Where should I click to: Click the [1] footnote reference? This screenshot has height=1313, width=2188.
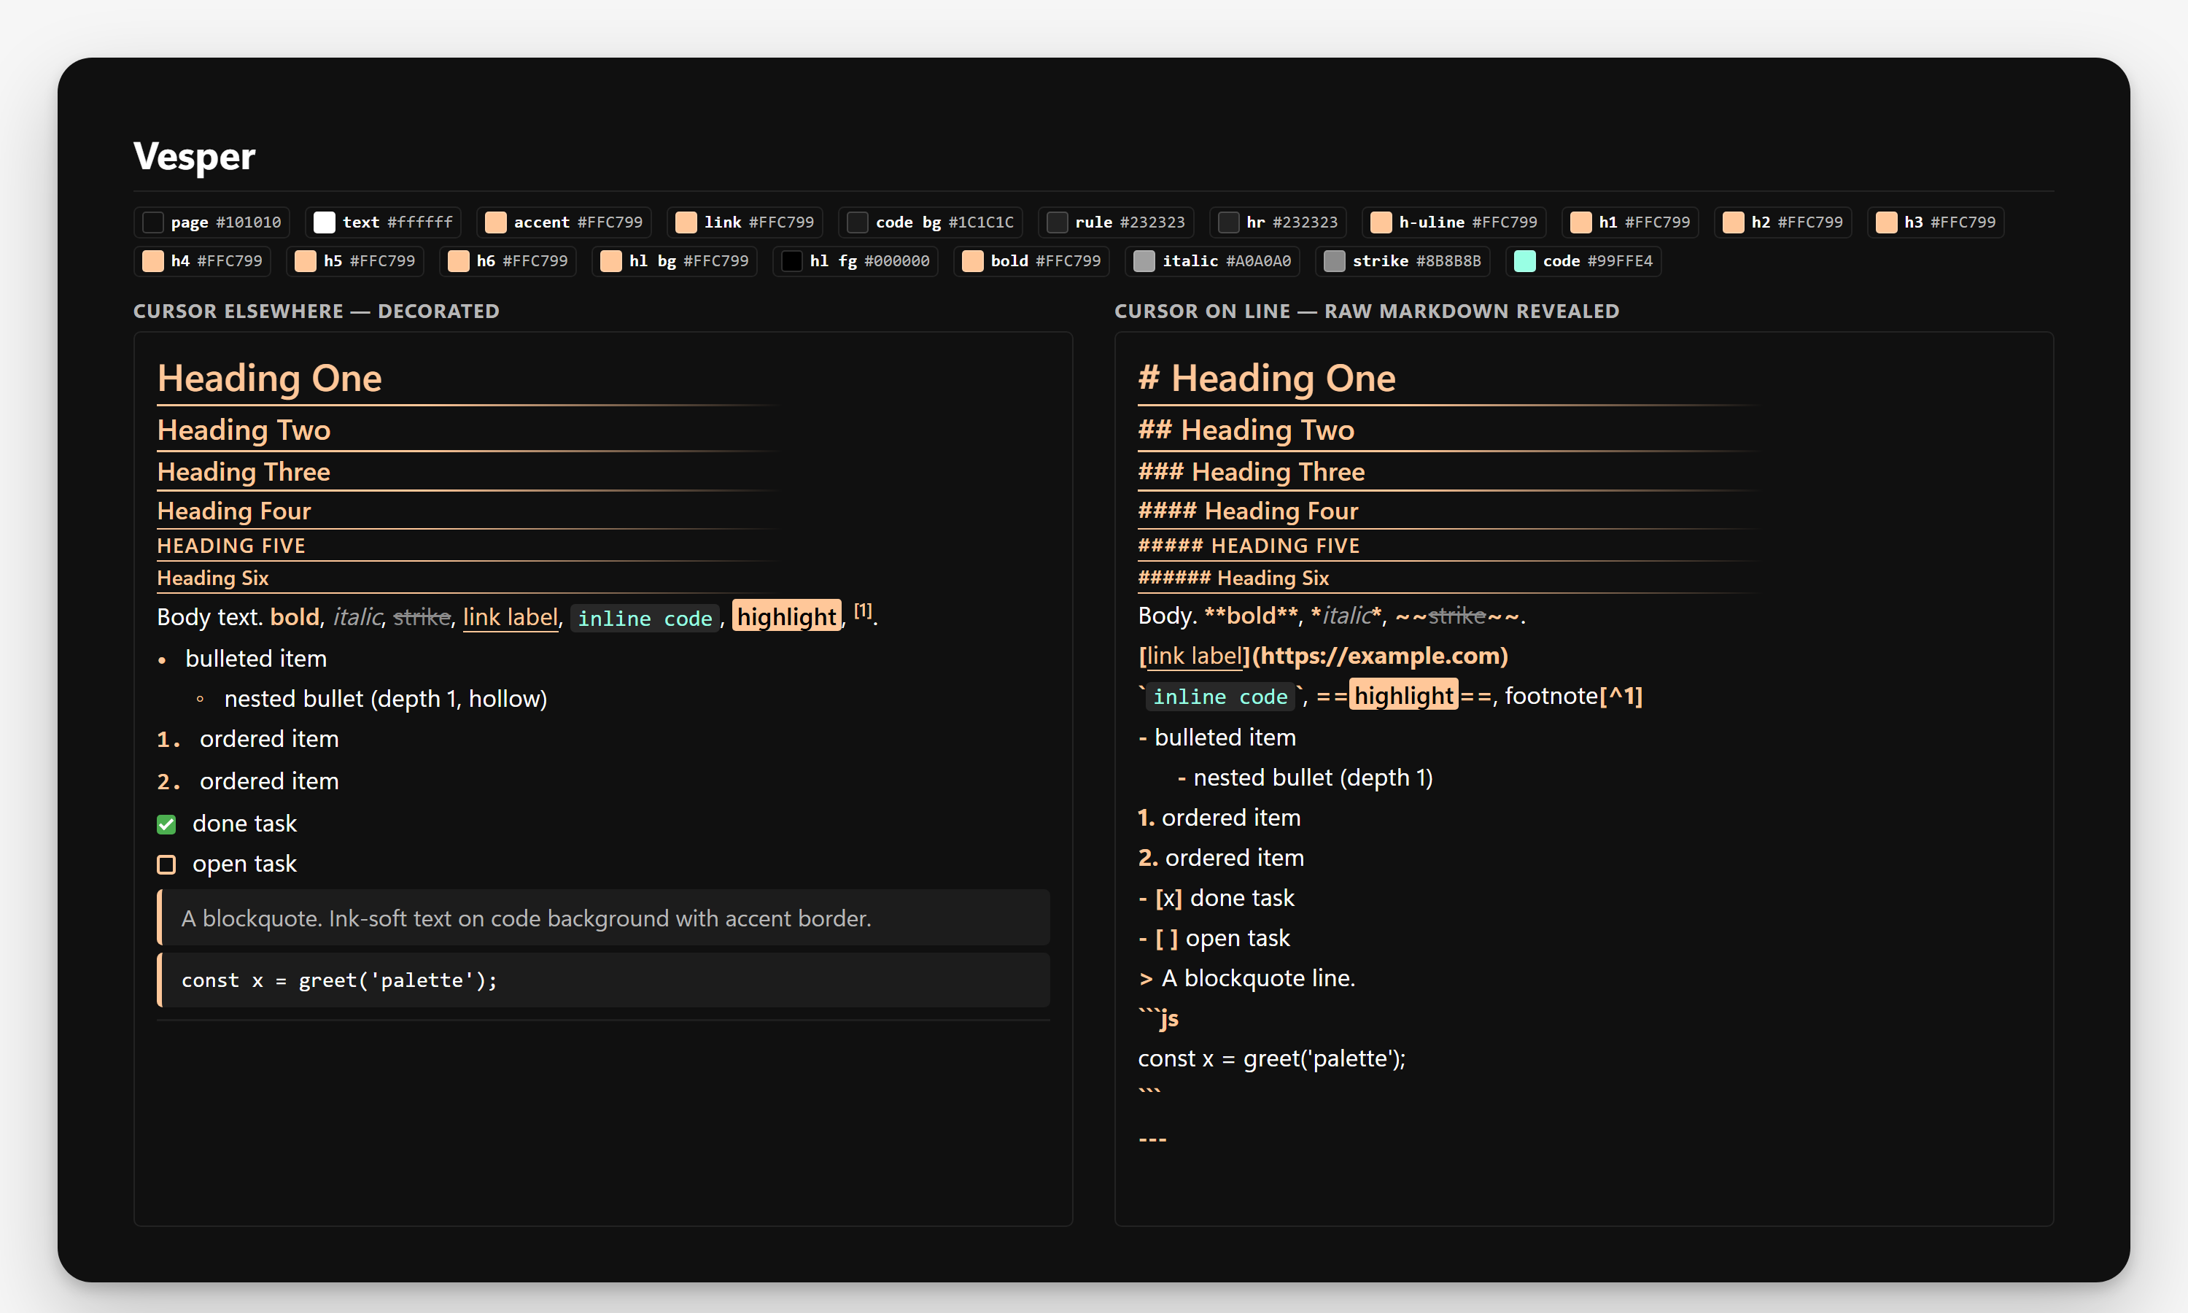(x=862, y=611)
